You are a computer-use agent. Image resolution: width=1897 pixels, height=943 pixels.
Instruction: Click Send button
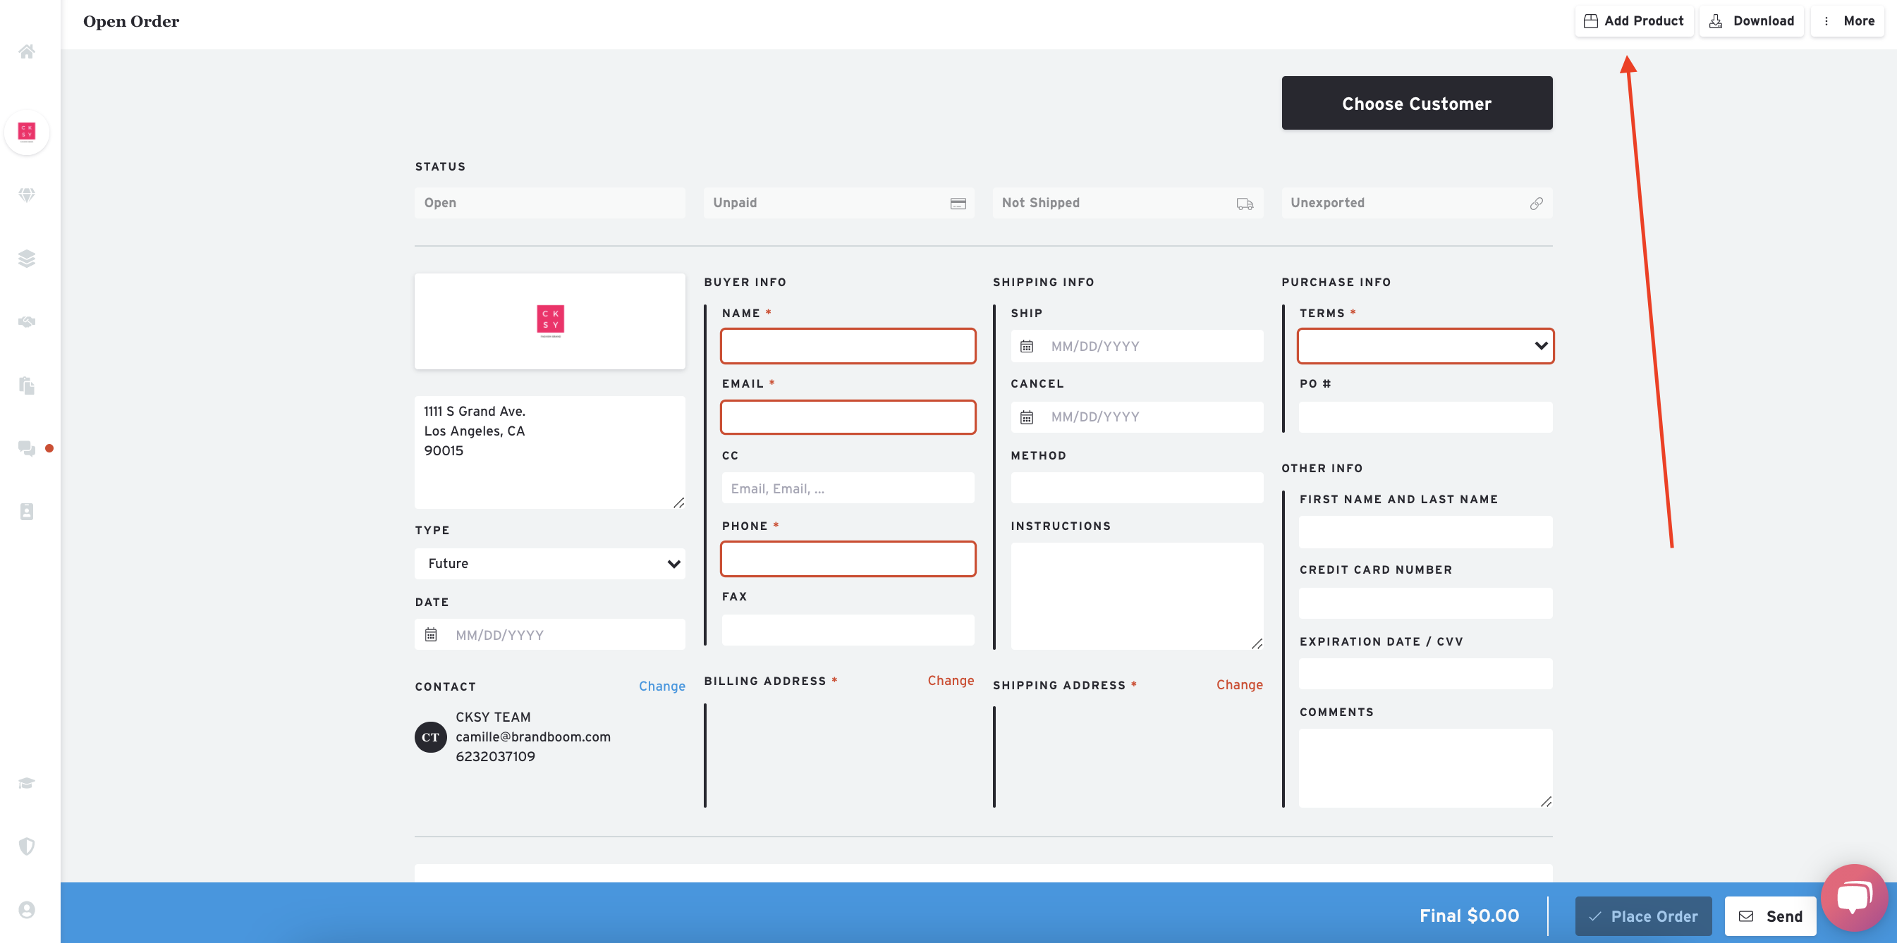1770,916
